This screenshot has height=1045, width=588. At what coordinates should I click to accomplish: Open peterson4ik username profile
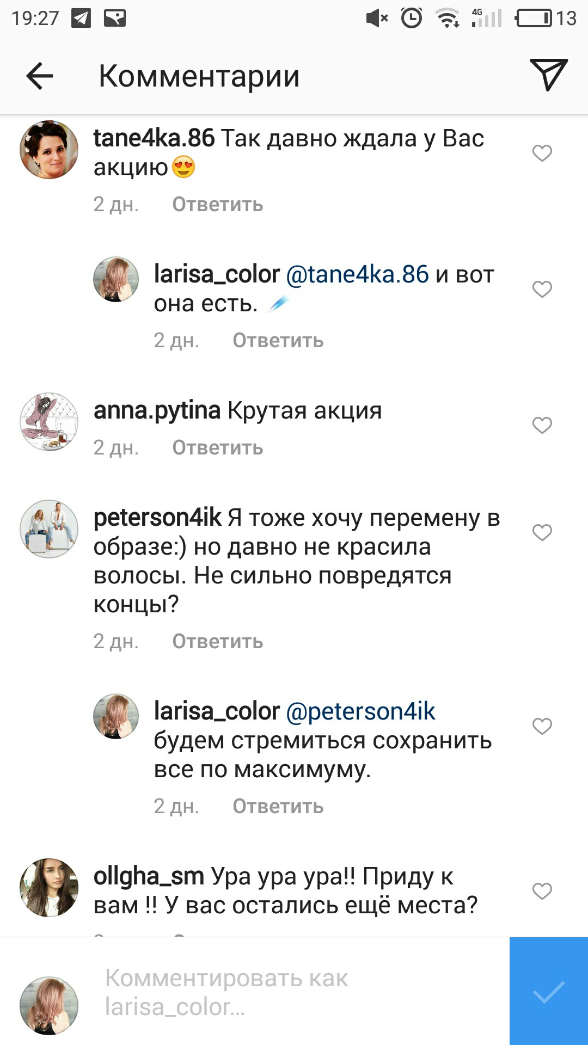pyautogui.click(x=157, y=518)
